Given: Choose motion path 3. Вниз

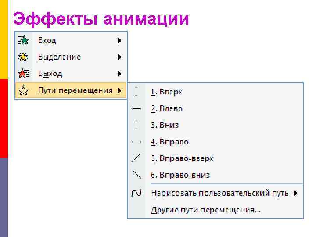Looking at the screenshot, I should pos(215,125).
